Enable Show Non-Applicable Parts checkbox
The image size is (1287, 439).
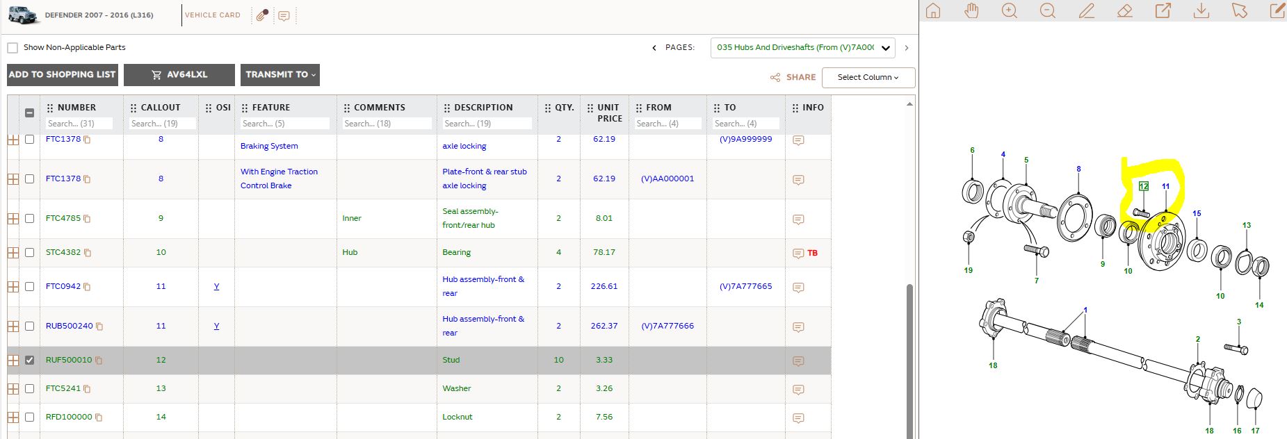tap(13, 48)
